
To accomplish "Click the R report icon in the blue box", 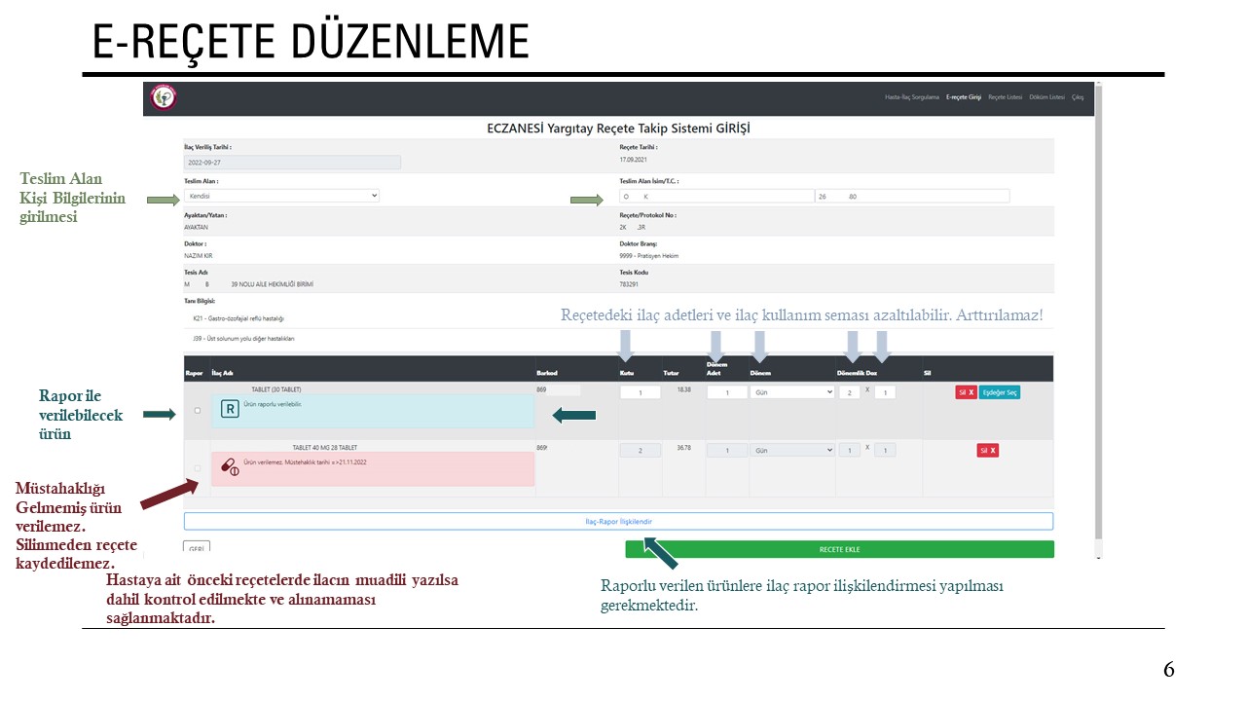I will click(x=230, y=409).
